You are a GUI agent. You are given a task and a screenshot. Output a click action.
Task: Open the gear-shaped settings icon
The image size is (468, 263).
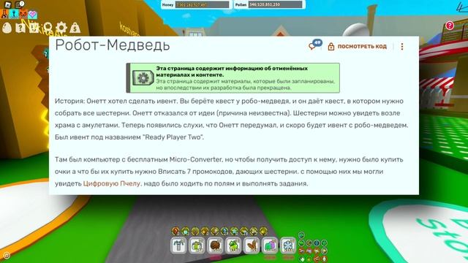pos(61,28)
